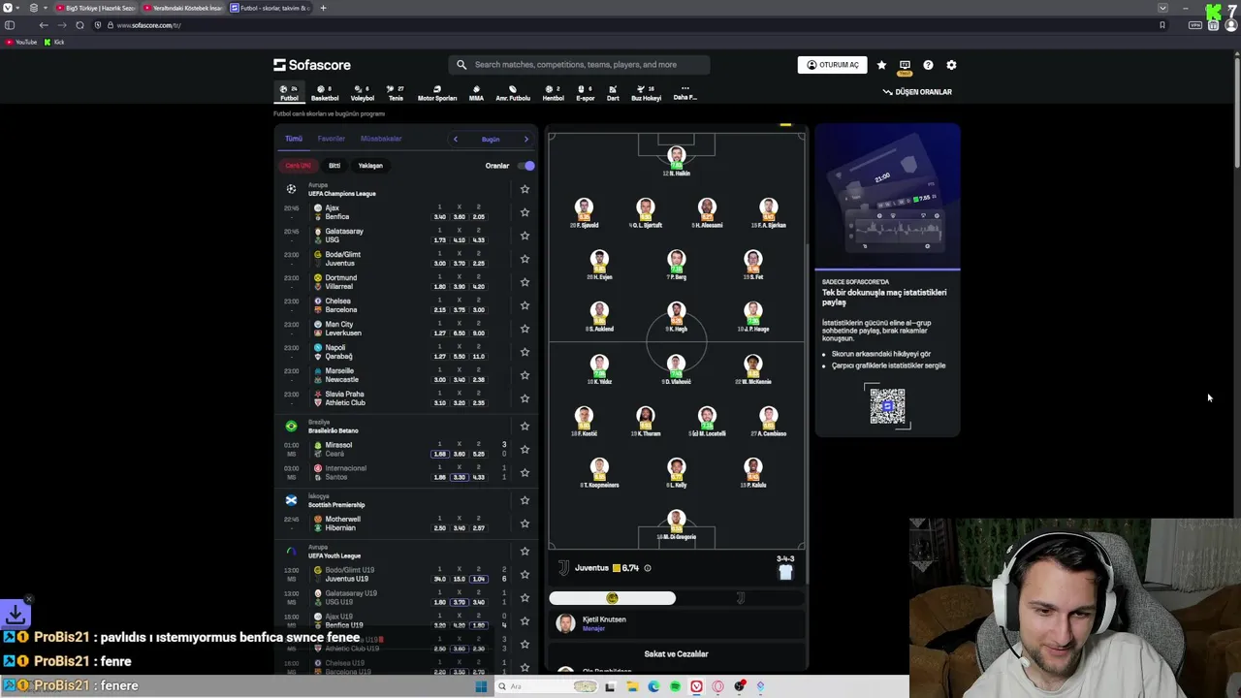1241x698 pixels.
Task: Star the Man City vs Leverkusen match
Action: coord(525,329)
